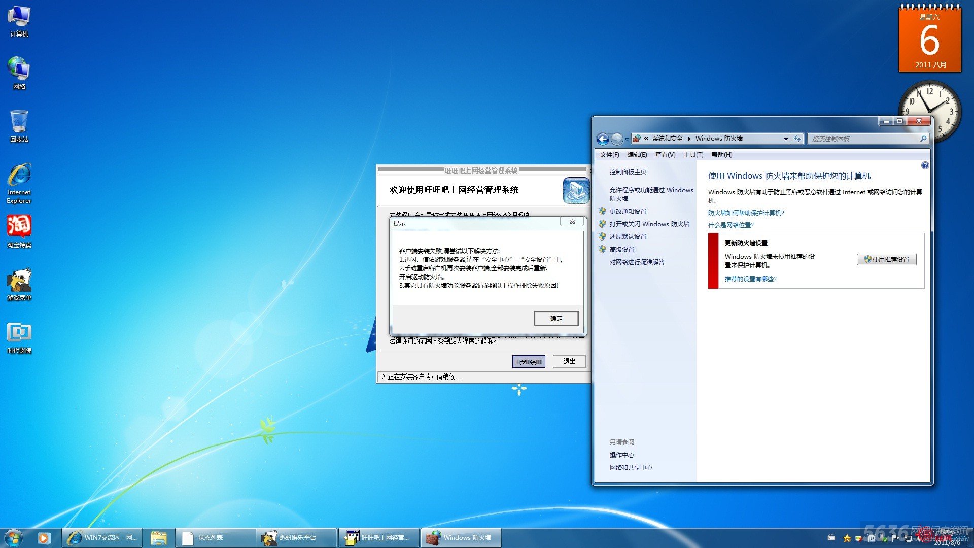
Task: Click 还原默认设置 link
Action: coord(628,237)
